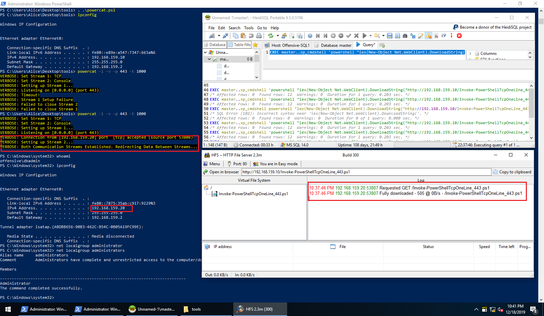Image resolution: width=544 pixels, height=316 pixels.
Task: Click the blue Help question mark icon
Action: click(310, 36)
